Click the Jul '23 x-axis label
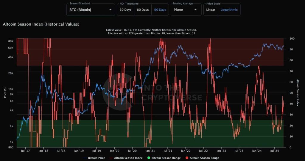Image resolution: width=305 pixels, height=161 pixels. click(239, 151)
